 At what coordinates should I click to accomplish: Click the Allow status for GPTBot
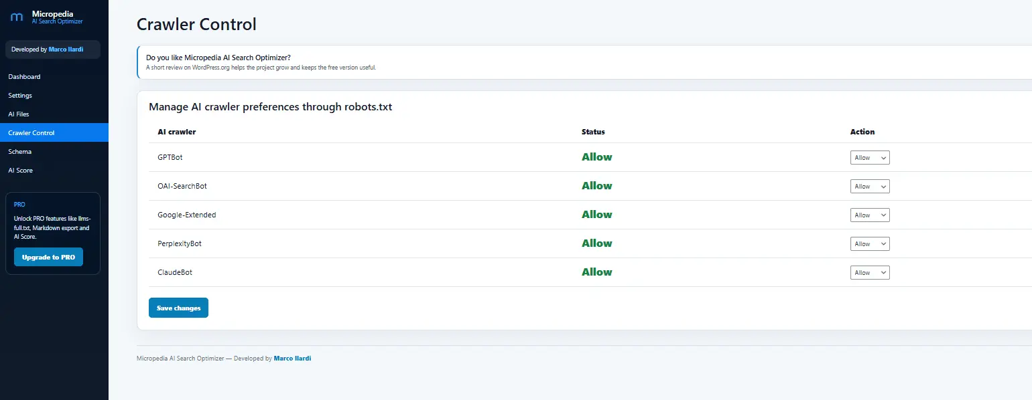pyautogui.click(x=597, y=157)
